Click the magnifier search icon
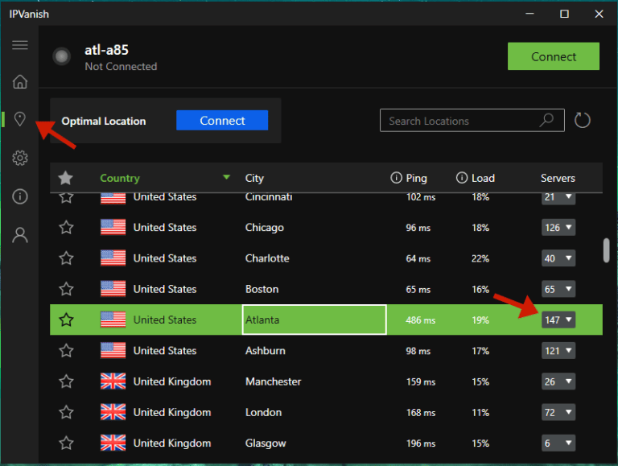 tap(546, 121)
